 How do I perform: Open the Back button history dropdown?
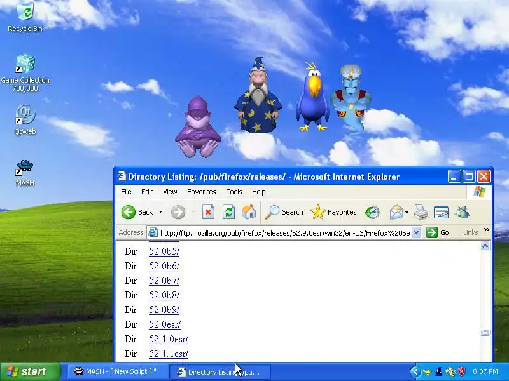160,212
